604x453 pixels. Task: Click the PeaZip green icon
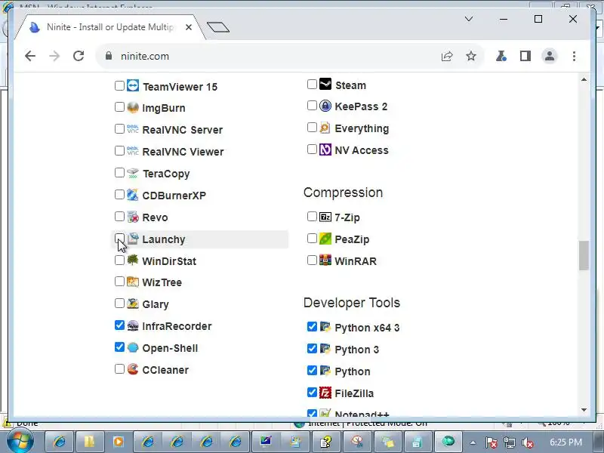point(325,239)
